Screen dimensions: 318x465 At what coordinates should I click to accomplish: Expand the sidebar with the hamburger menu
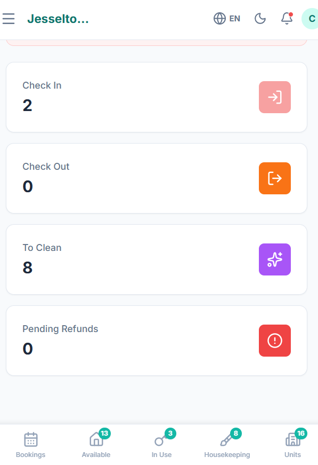pos(9,18)
